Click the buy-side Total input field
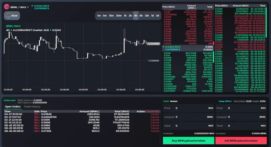This screenshot has width=271, height=147. tap(189, 126)
